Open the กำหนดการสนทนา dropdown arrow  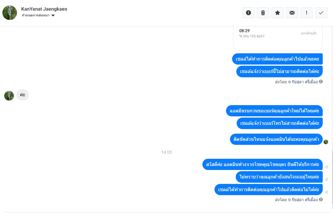pyautogui.click(x=53, y=15)
